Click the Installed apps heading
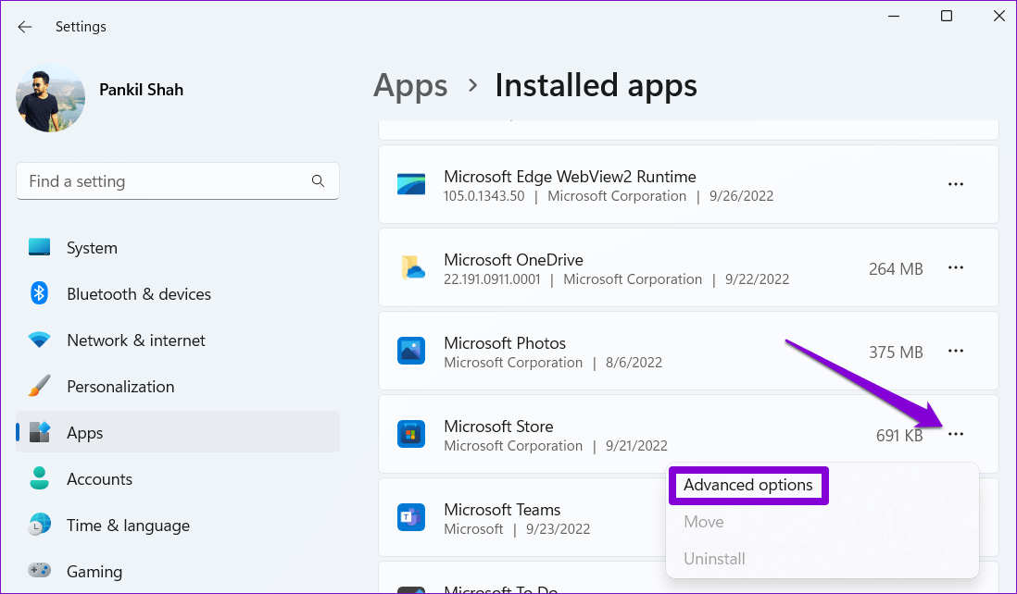 click(x=596, y=85)
